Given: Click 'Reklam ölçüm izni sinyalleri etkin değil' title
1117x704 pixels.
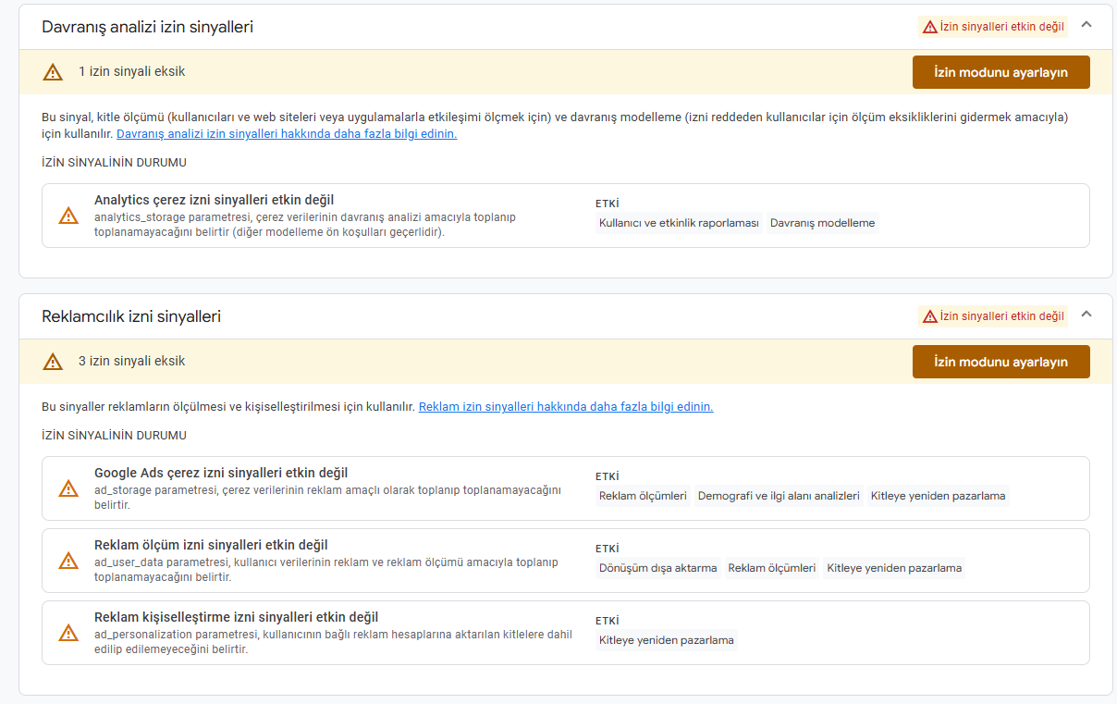Looking at the screenshot, I should point(211,545).
